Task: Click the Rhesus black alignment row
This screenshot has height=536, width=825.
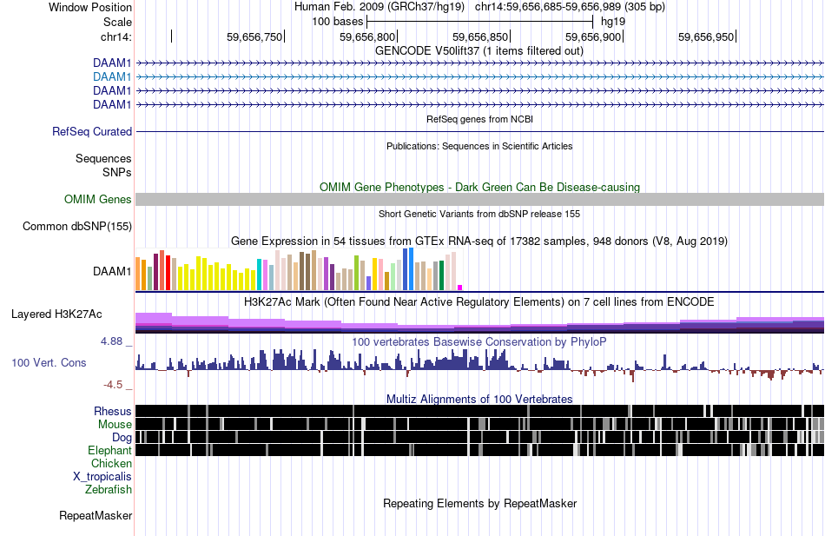Action: [x=480, y=411]
